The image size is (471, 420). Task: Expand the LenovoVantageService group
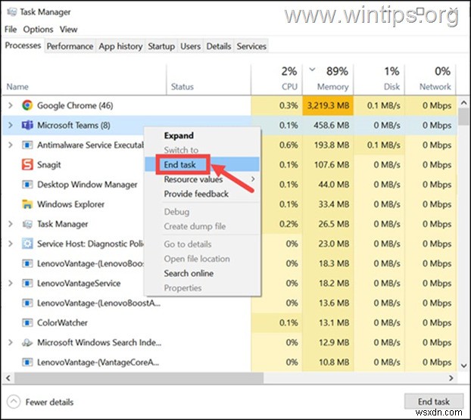(x=10, y=283)
